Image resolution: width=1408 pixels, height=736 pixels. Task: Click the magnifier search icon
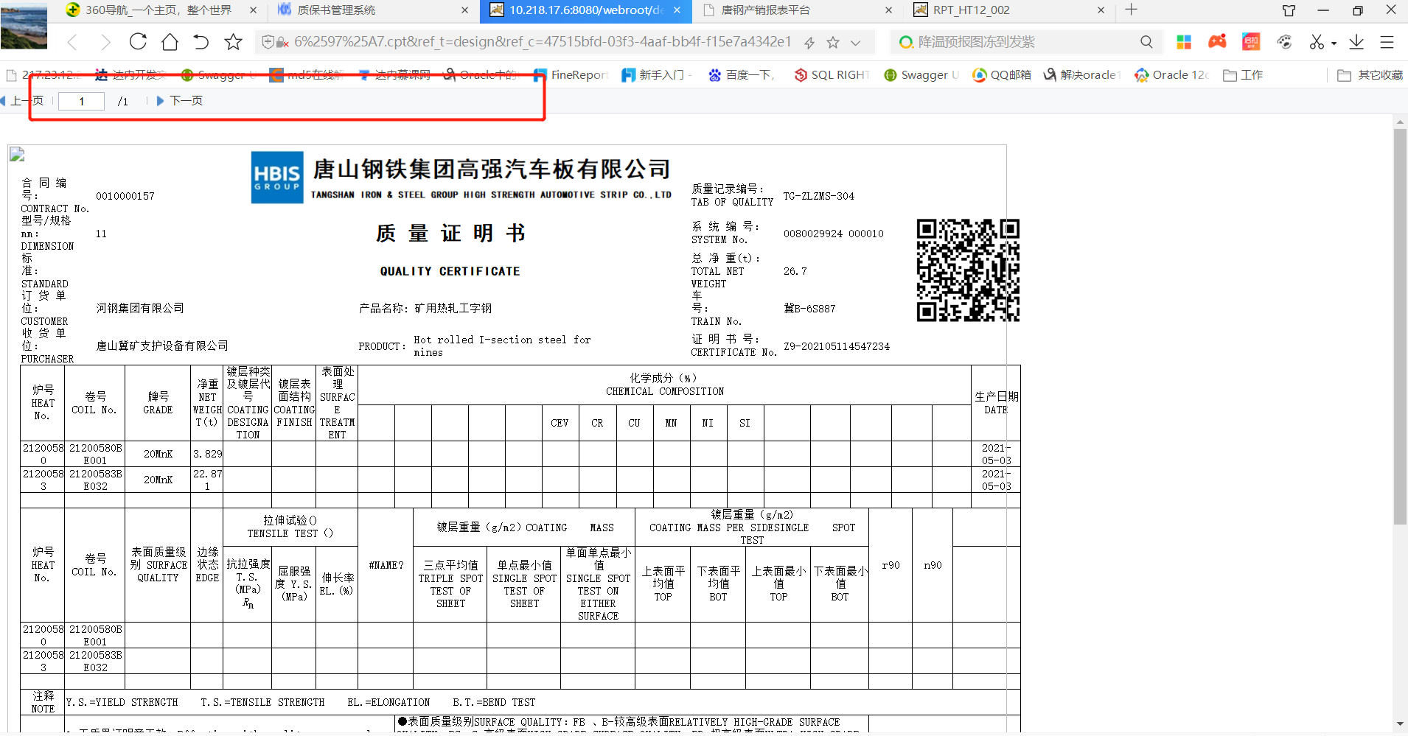pos(1146,42)
